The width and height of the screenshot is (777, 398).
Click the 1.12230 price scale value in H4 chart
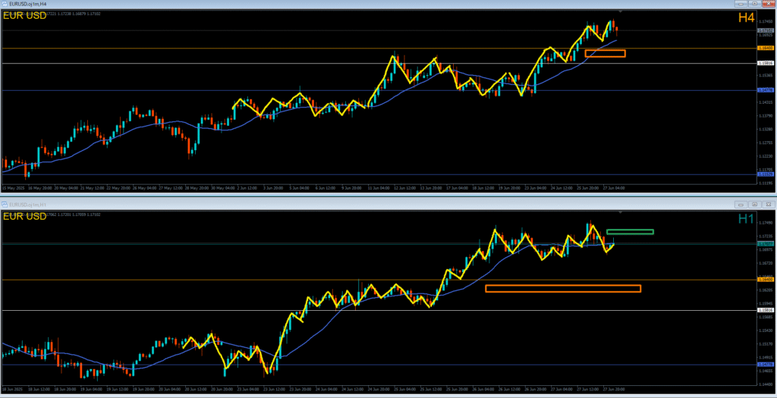(766, 156)
